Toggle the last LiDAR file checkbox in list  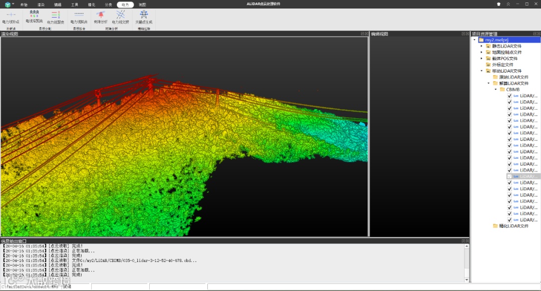[x=509, y=220]
